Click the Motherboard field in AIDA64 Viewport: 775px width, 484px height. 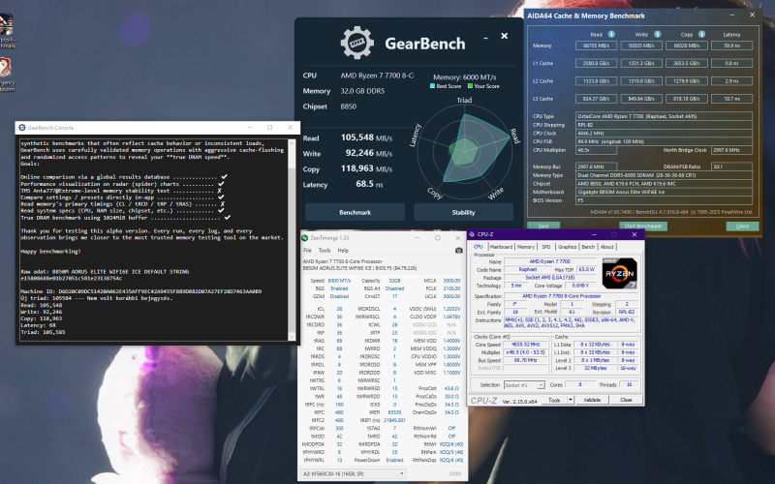tap(665, 192)
